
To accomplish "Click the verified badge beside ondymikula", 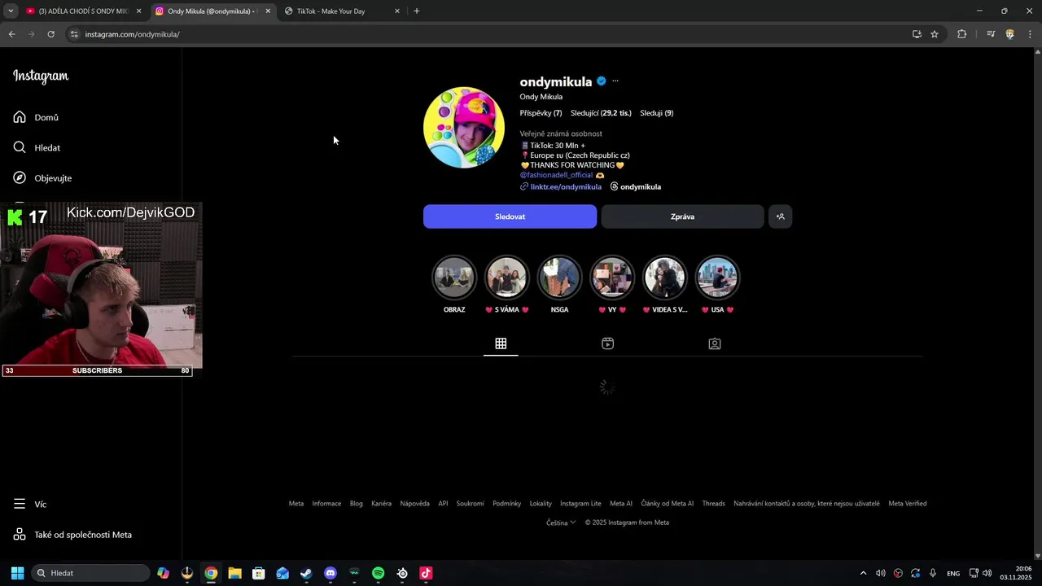I will point(601,81).
